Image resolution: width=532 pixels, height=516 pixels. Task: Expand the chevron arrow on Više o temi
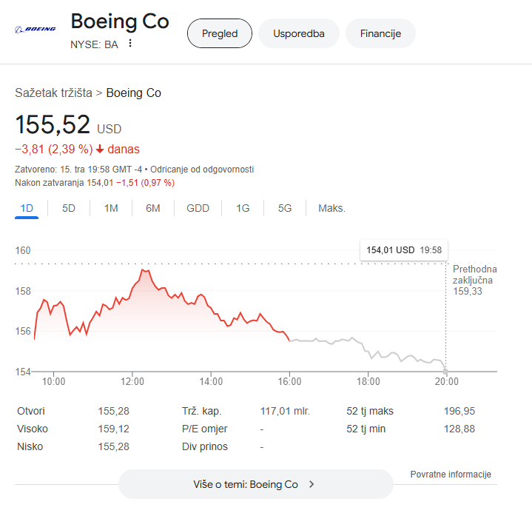pyautogui.click(x=312, y=484)
